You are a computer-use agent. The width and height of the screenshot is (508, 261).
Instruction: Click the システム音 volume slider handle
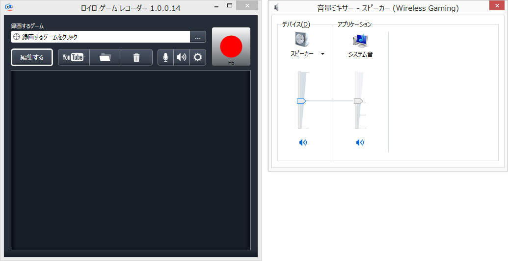(x=358, y=101)
